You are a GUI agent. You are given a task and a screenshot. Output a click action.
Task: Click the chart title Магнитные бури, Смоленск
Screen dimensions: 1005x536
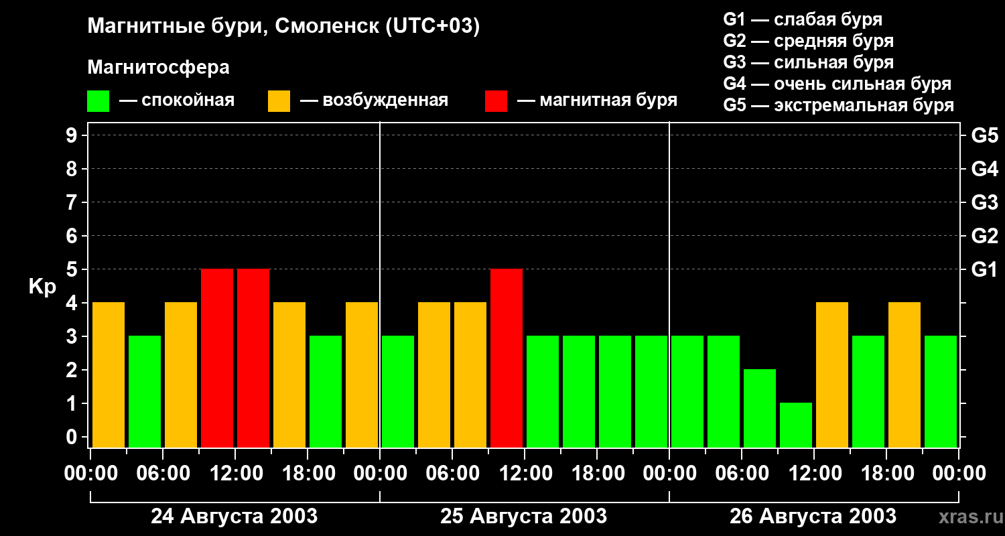pyautogui.click(x=283, y=27)
